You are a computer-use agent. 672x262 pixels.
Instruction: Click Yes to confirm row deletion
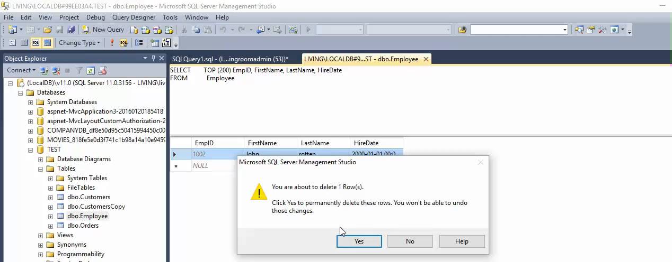click(359, 241)
